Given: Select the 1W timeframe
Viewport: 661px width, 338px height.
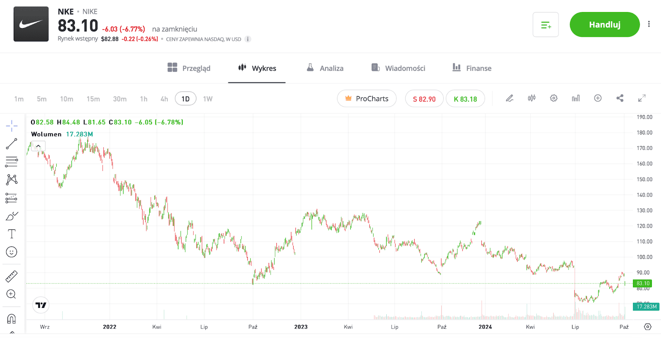Looking at the screenshot, I should (208, 99).
